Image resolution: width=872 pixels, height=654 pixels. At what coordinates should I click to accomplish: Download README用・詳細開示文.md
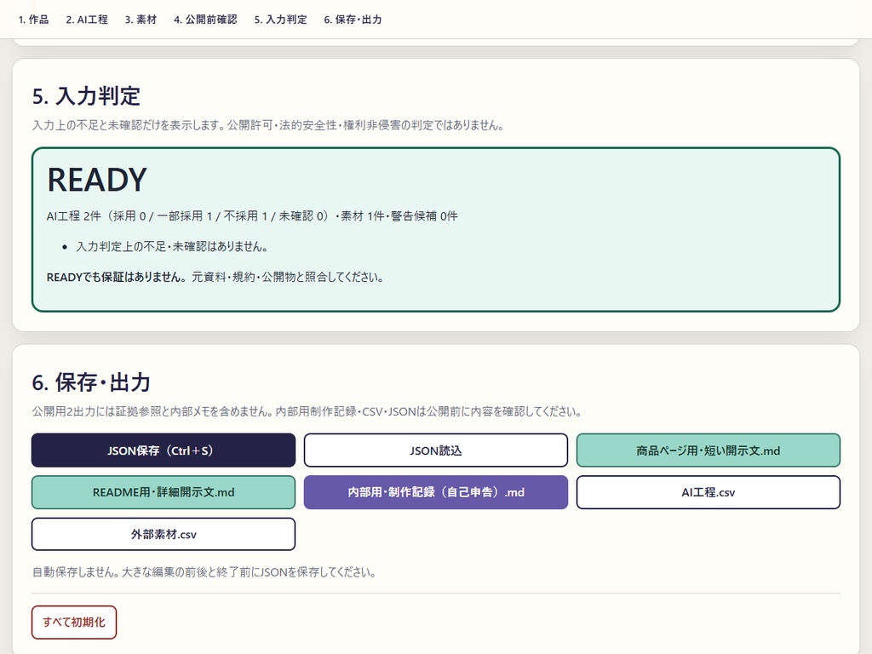coord(163,492)
